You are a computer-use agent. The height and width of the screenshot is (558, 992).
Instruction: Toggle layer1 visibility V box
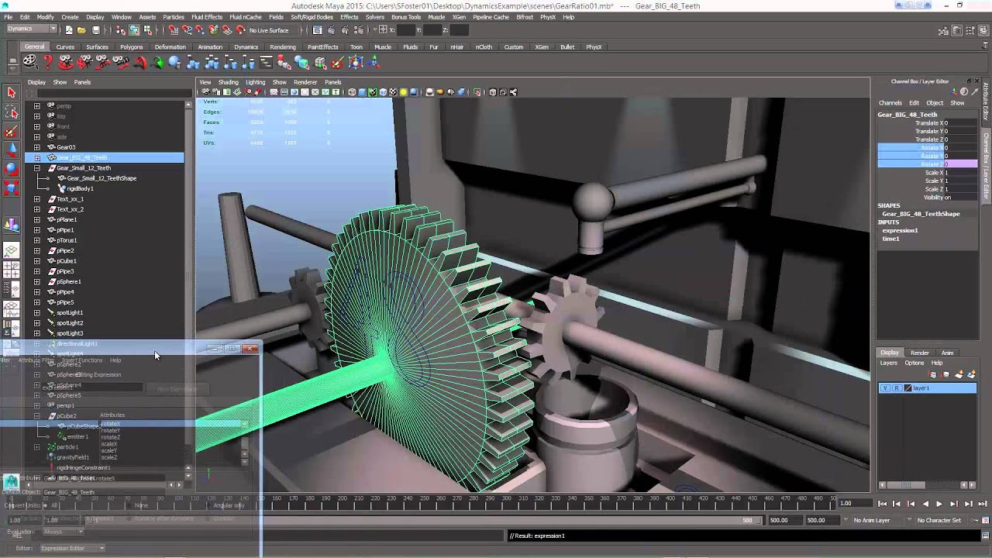tap(885, 387)
